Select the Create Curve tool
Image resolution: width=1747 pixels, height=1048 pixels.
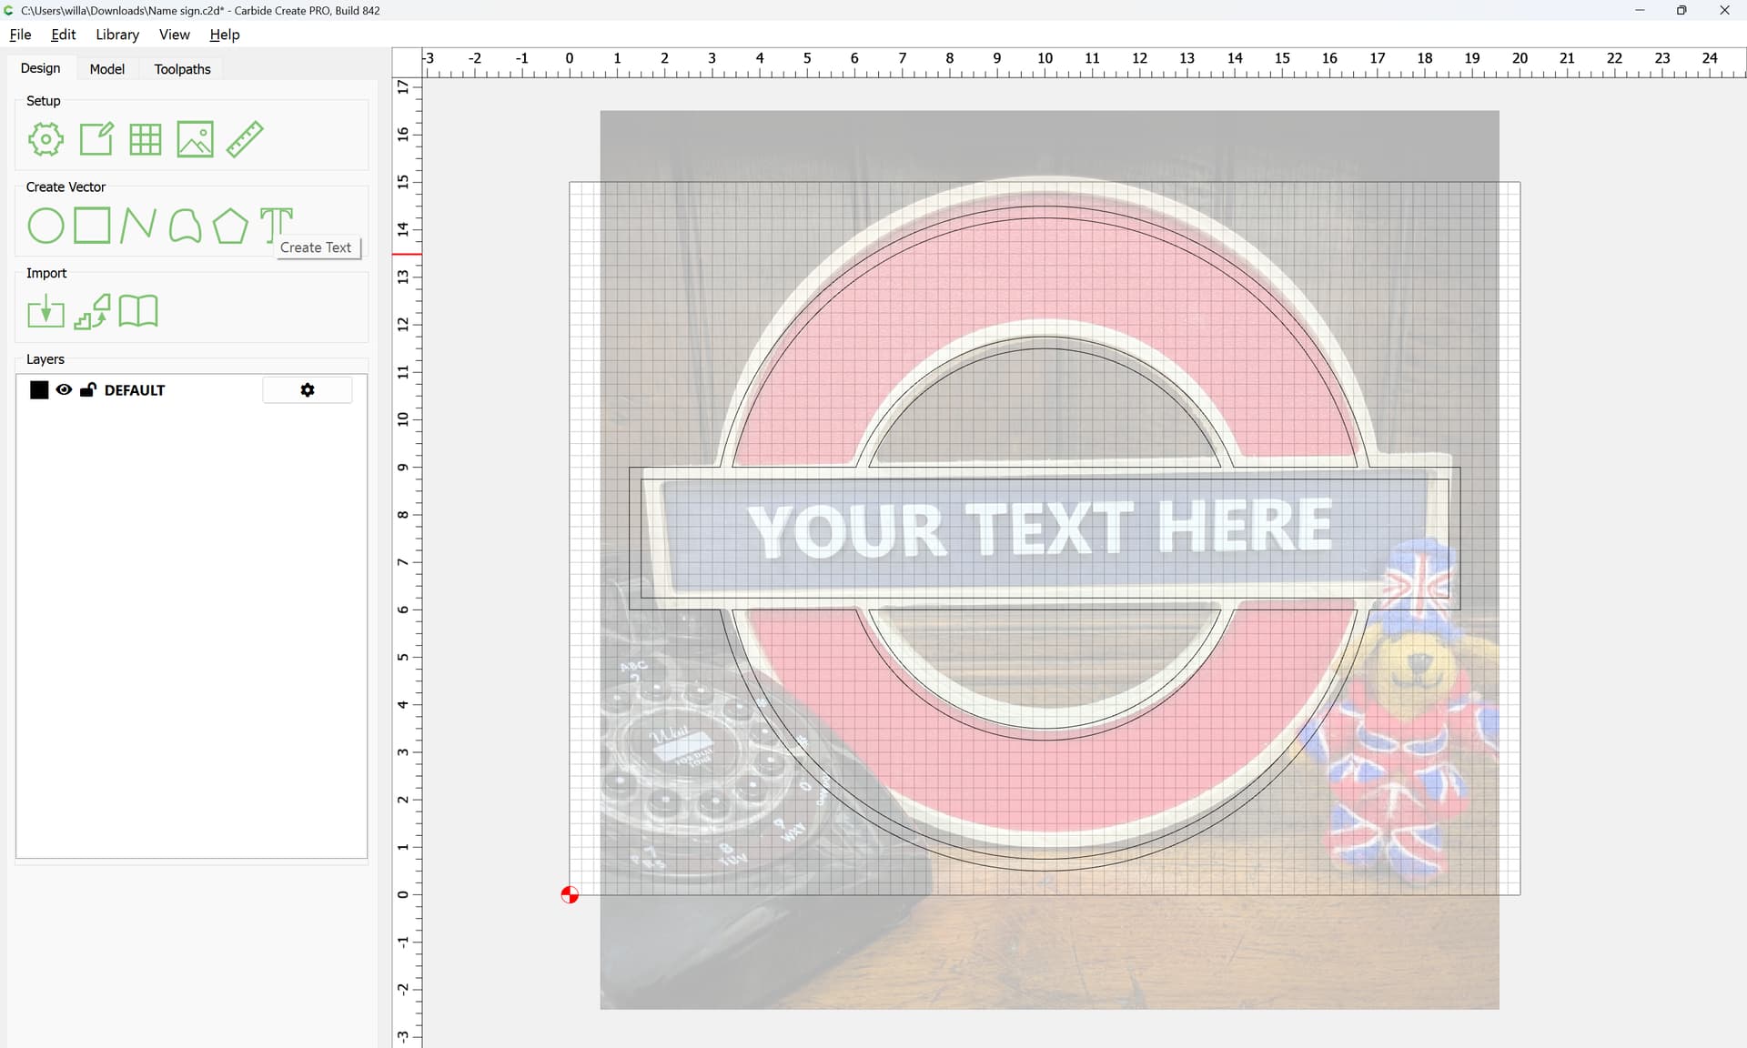click(x=185, y=226)
